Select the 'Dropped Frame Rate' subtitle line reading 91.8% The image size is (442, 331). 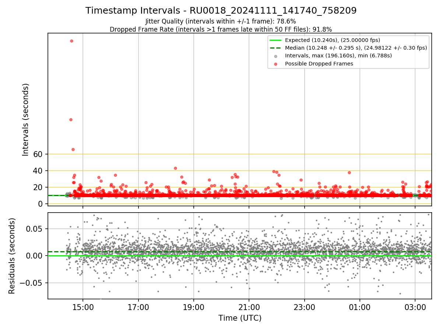tap(221, 29)
